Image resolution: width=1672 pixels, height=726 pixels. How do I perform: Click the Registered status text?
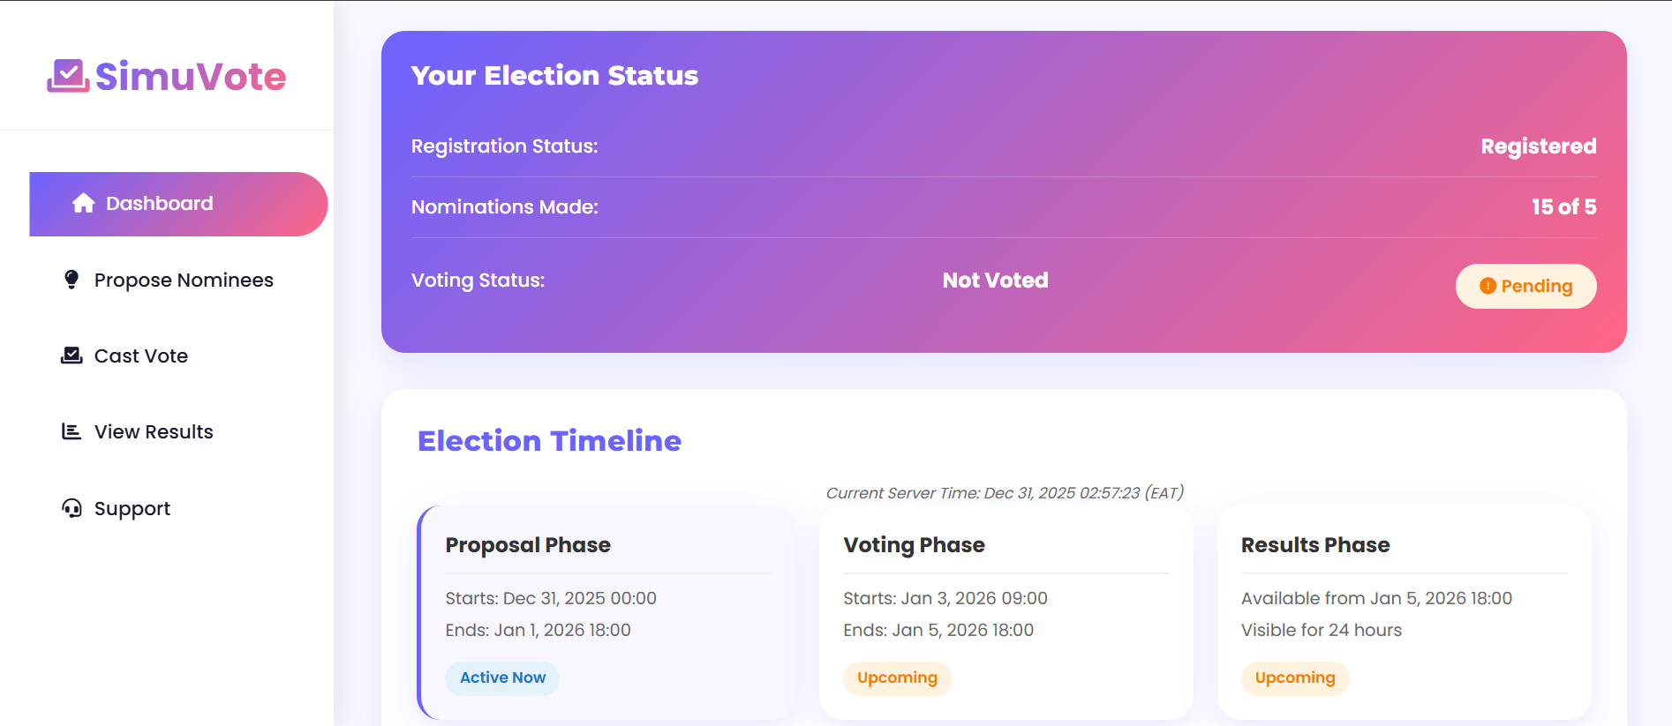1538,146
